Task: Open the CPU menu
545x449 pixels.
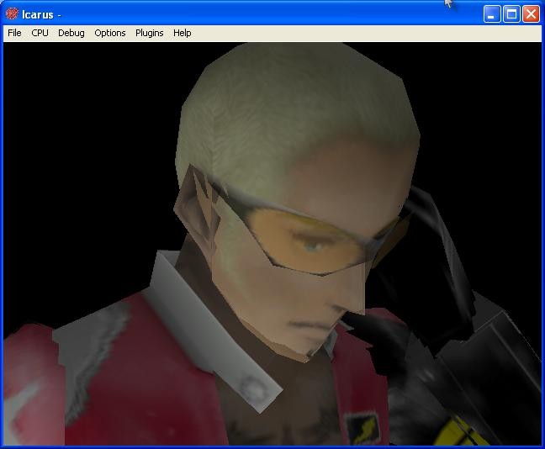Action: 40,33
